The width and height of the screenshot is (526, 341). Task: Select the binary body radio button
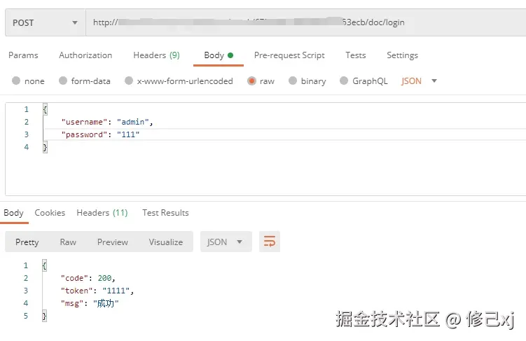click(x=293, y=81)
